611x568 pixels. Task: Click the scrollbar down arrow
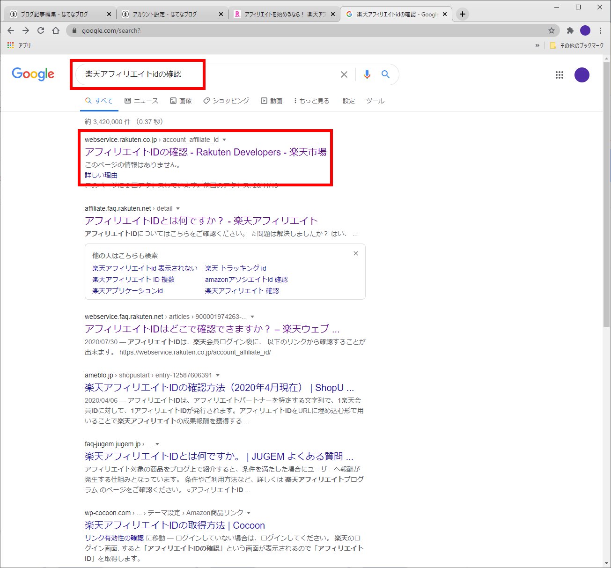(607, 563)
